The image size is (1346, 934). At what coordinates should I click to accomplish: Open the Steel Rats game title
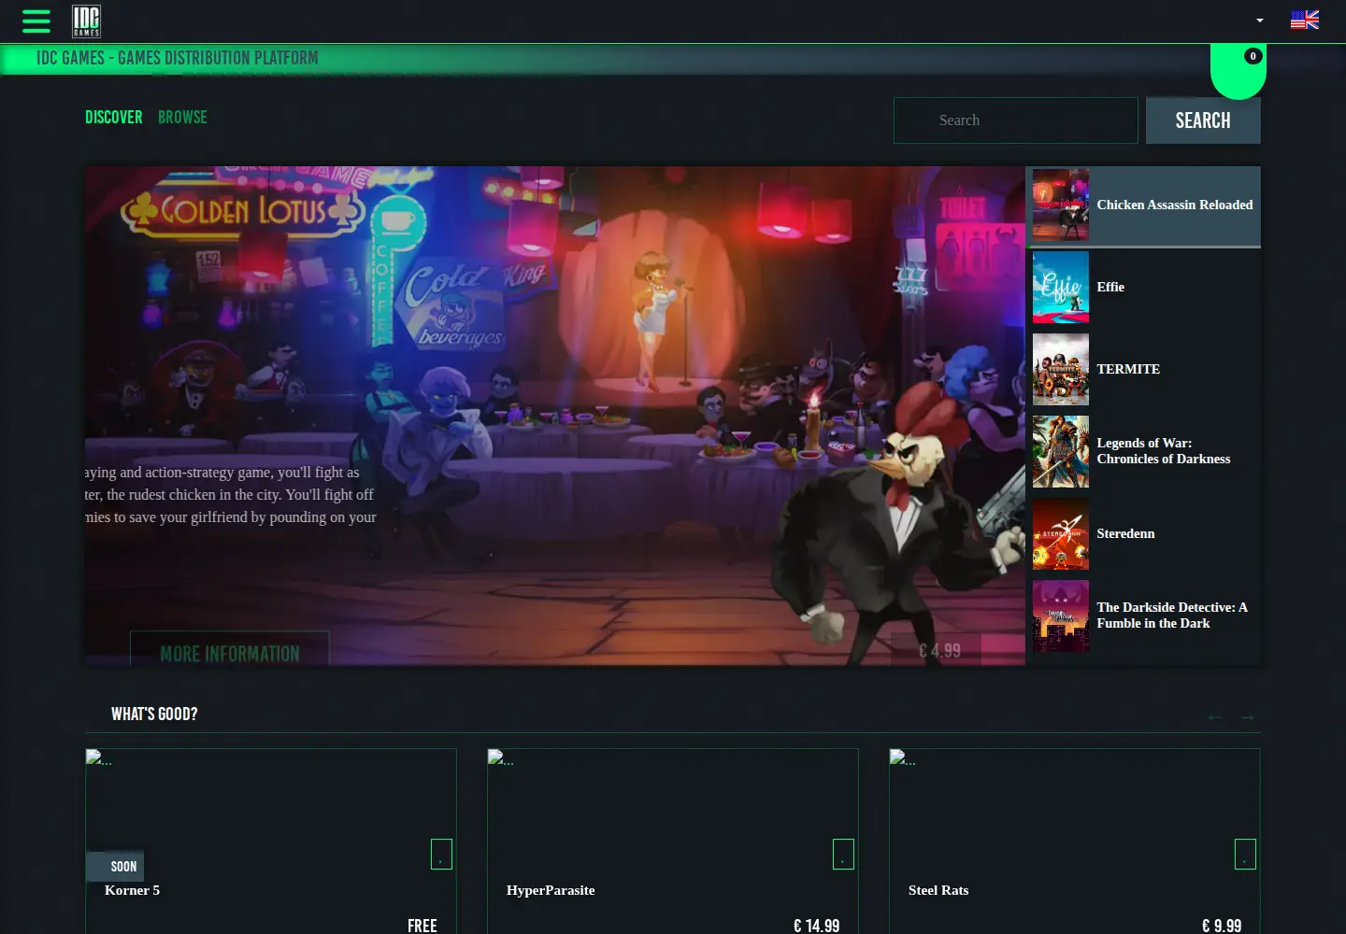click(938, 891)
